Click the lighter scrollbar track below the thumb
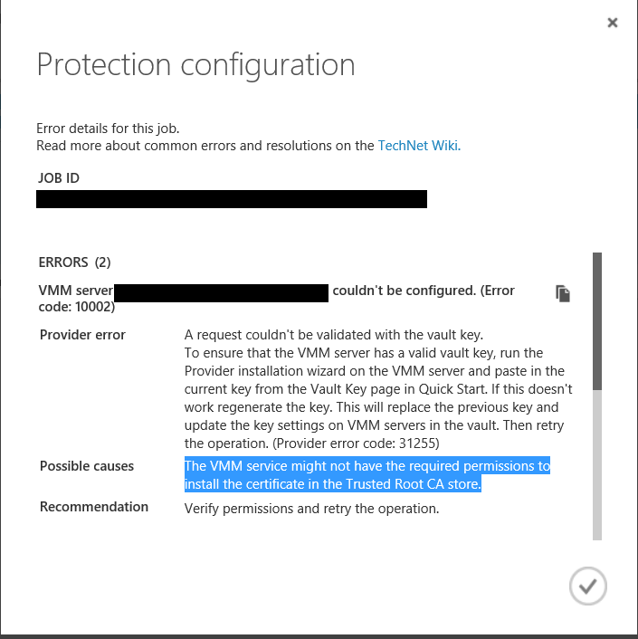The height and width of the screenshot is (639, 638). tap(596, 462)
